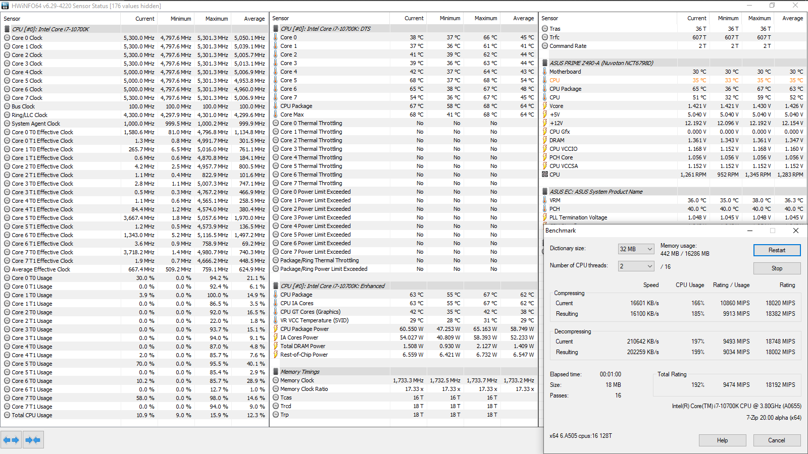Click the 00:01:00 elapsed time value

point(611,374)
